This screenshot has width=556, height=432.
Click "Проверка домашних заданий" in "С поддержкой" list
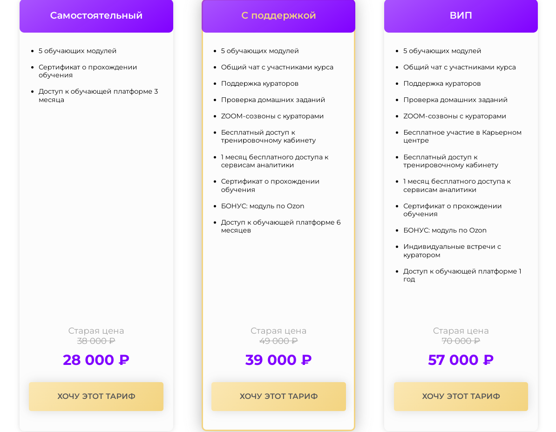(273, 100)
